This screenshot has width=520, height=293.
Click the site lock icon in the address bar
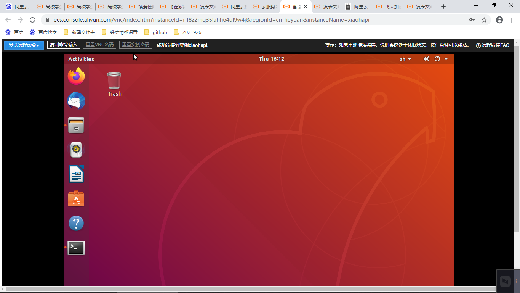(x=48, y=20)
